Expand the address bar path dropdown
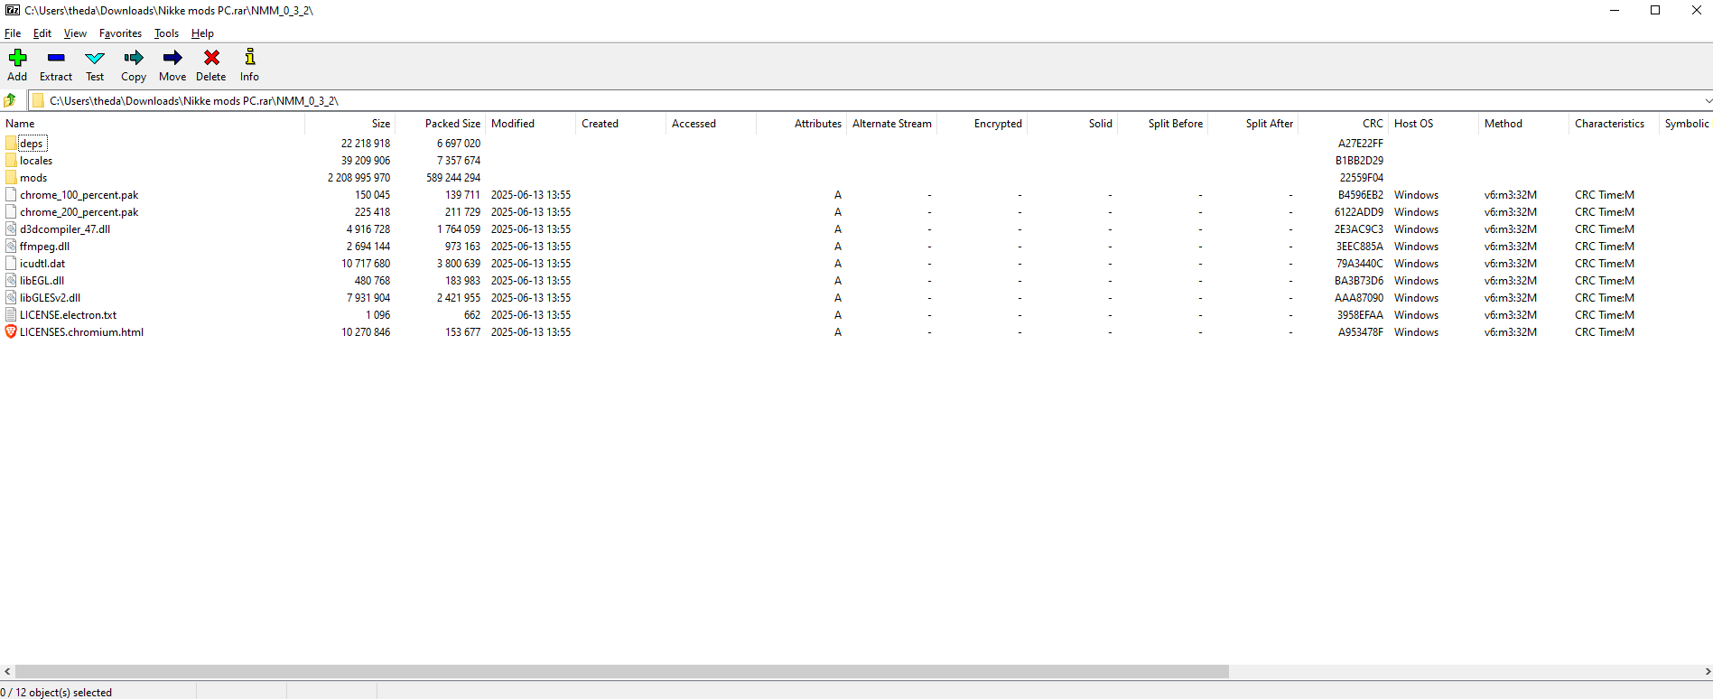 pos(1707,100)
